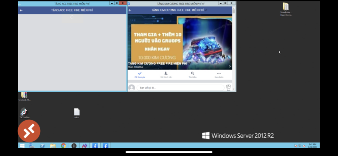Click the photo (Ảnh) icon beside the post box
Viewport: 338px width, 156px height.
228,87
